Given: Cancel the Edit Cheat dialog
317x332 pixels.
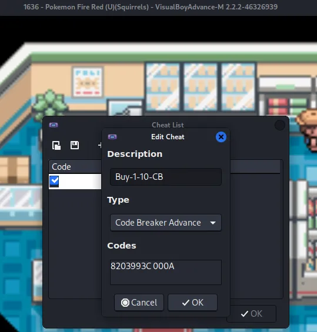Looking at the screenshot, I should pos(139,303).
